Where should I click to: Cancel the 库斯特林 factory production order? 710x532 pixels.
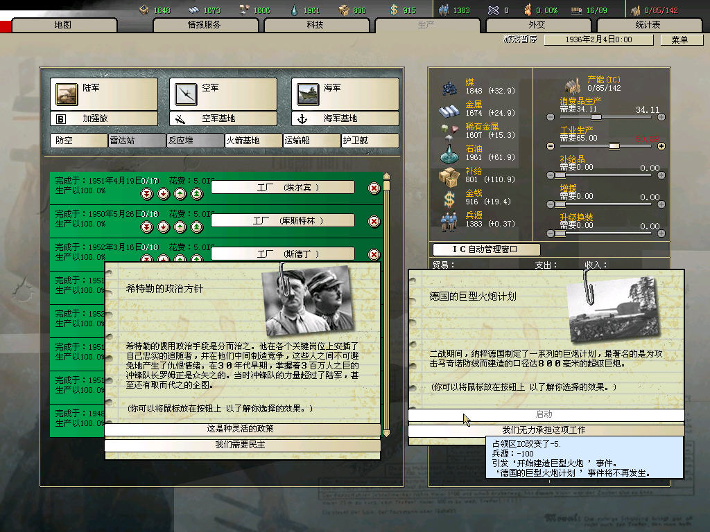tap(374, 221)
